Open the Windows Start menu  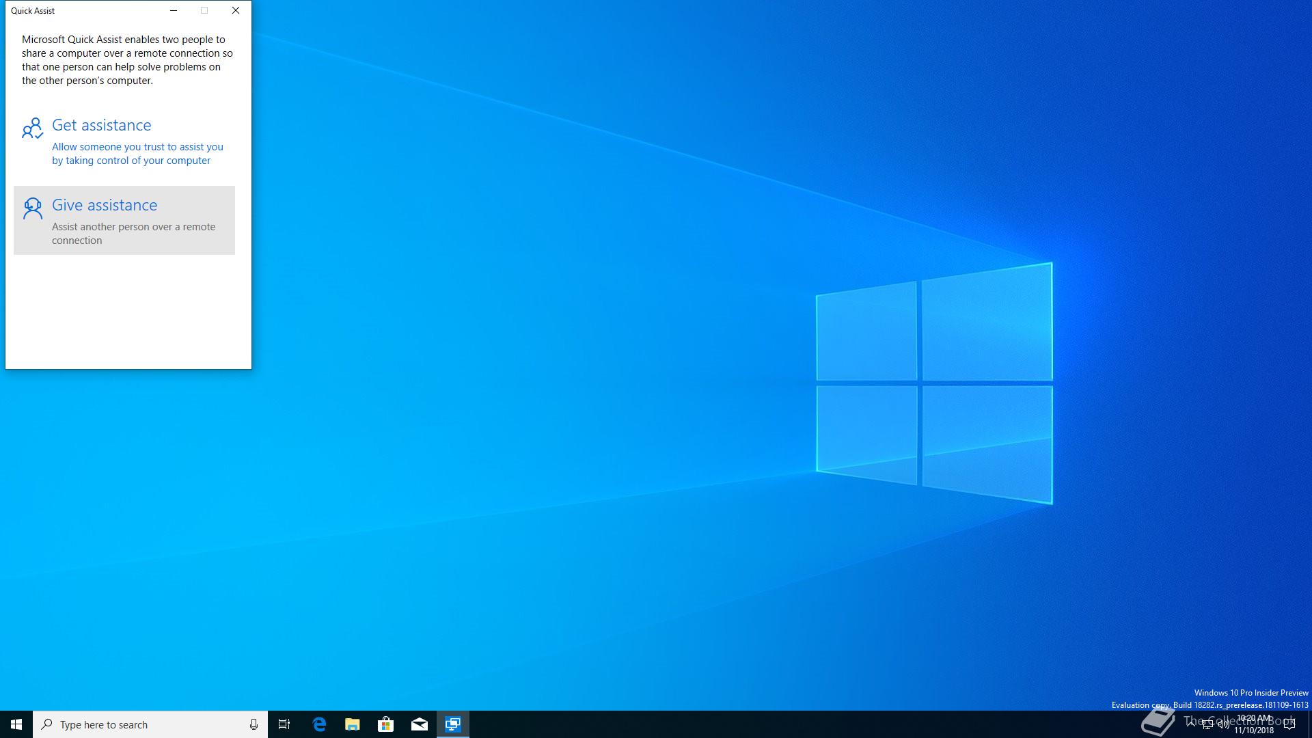coord(16,724)
